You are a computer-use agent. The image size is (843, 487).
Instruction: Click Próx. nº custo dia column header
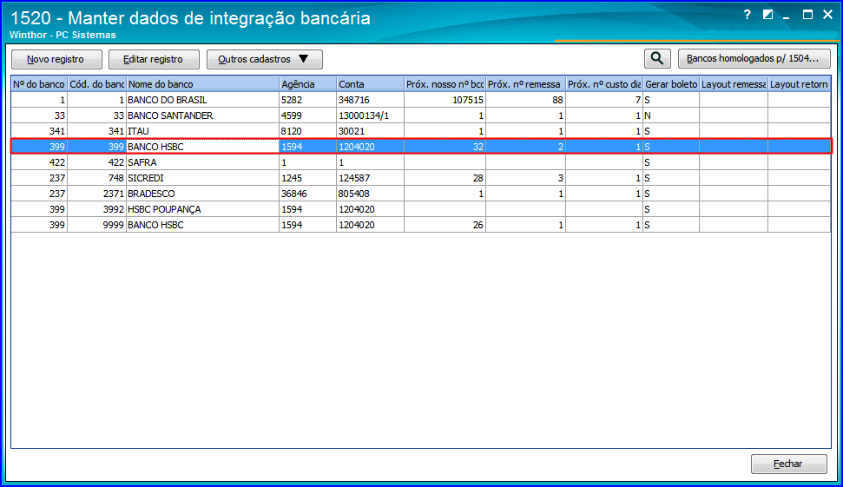pos(603,84)
